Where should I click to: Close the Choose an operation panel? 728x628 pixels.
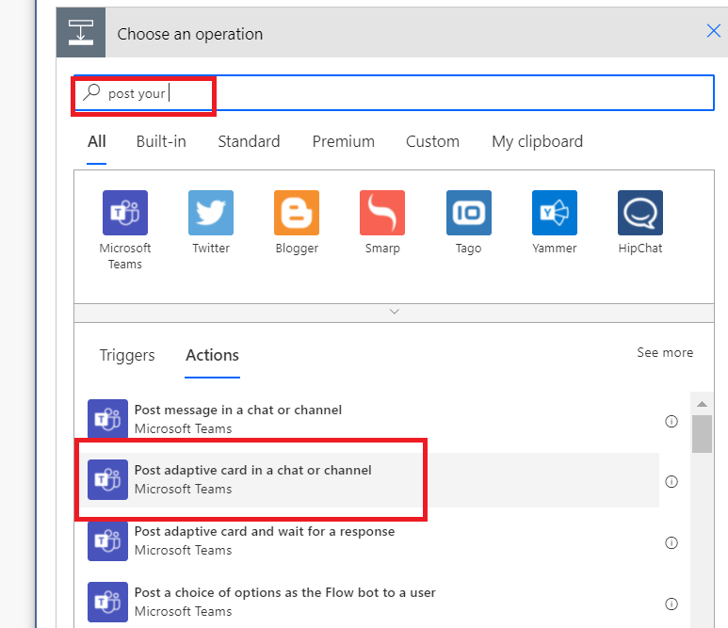point(713,31)
